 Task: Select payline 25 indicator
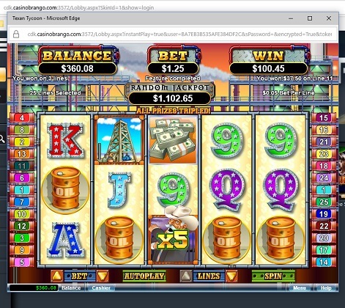[324, 202]
